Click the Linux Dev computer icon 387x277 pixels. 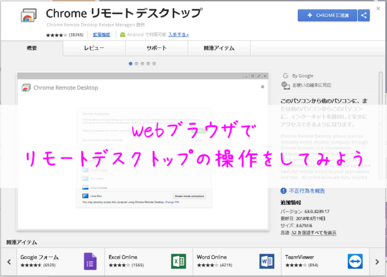pos(85,196)
